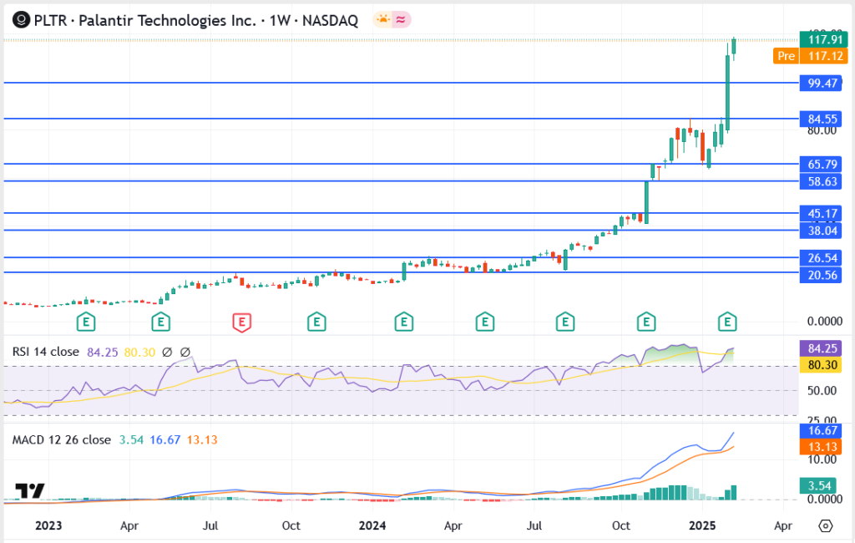
Task: Click the 99.47 horizontal line price label
Action: click(x=822, y=83)
